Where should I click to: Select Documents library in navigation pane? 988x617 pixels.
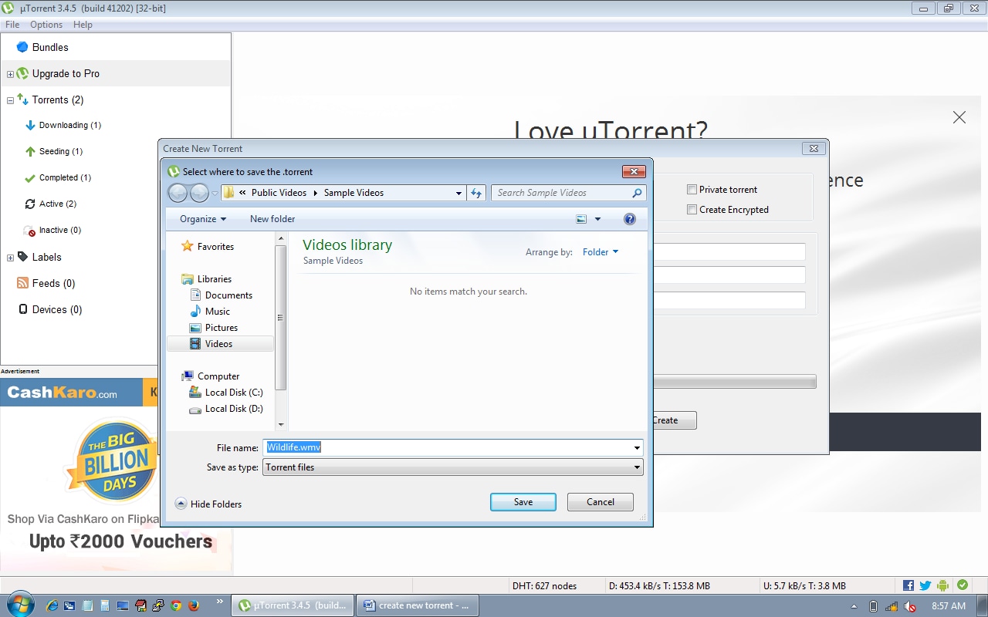pos(228,295)
